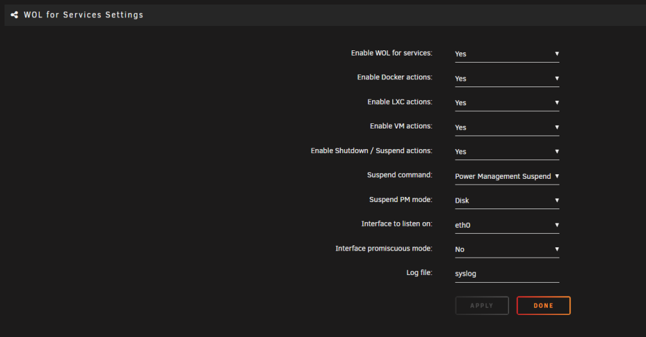
Task: Click into the Log file input field
Action: (x=506, y=274)
